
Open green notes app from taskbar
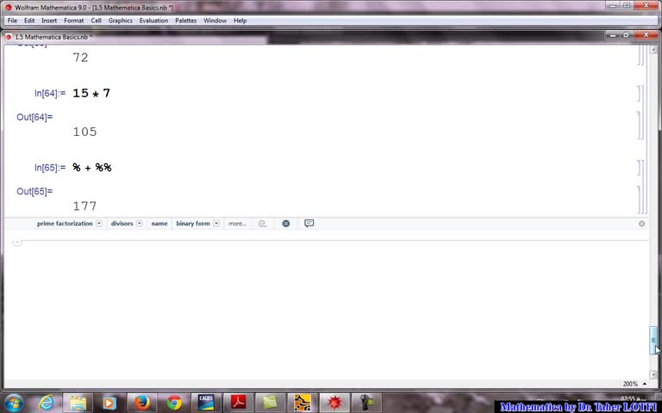coord(270,403)
